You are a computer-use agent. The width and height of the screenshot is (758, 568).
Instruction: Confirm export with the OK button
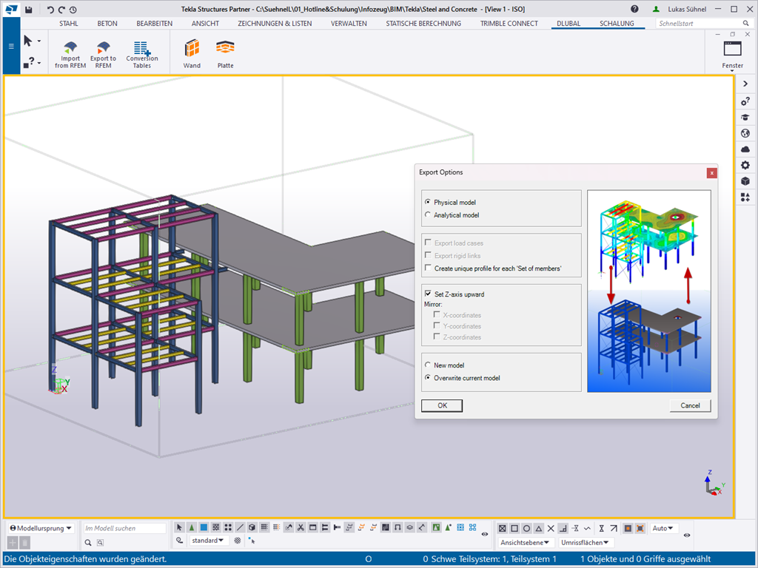tap(442, 405)
